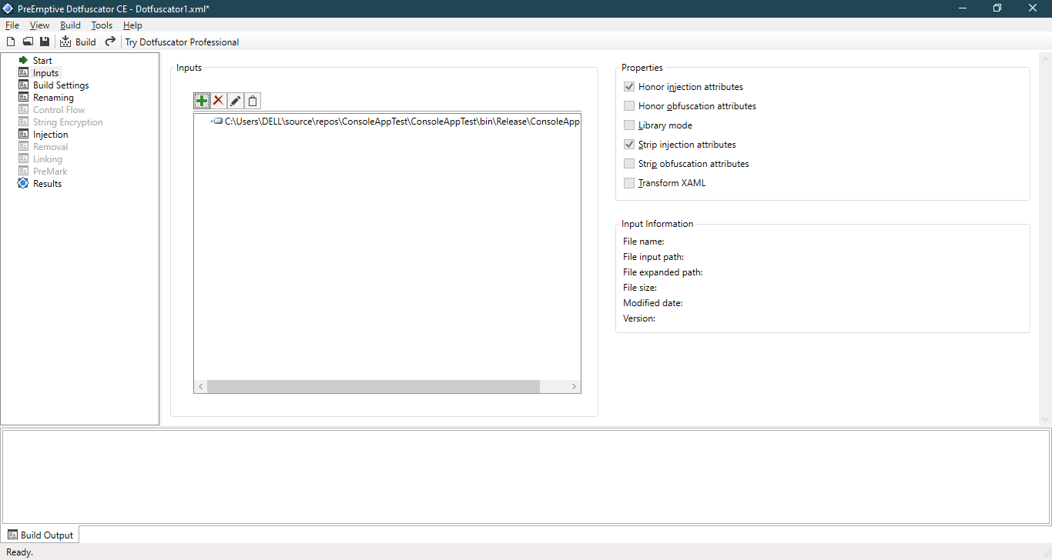Create a new project
Viewport: 1052px width, 560px height.
[11, 42]
